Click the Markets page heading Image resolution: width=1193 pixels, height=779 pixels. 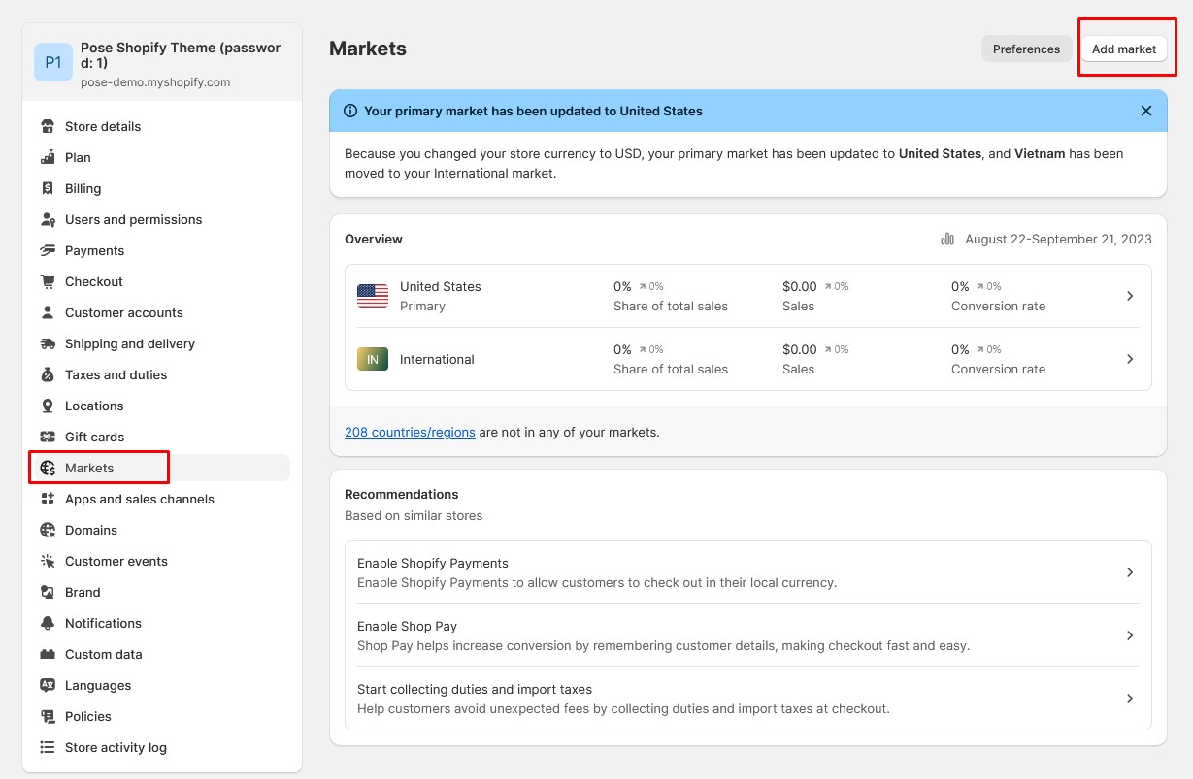point(368,49)
